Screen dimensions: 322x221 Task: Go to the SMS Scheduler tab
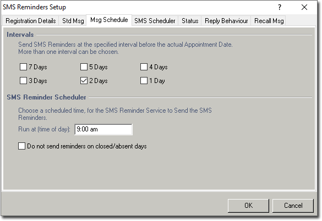coord(155,21)
